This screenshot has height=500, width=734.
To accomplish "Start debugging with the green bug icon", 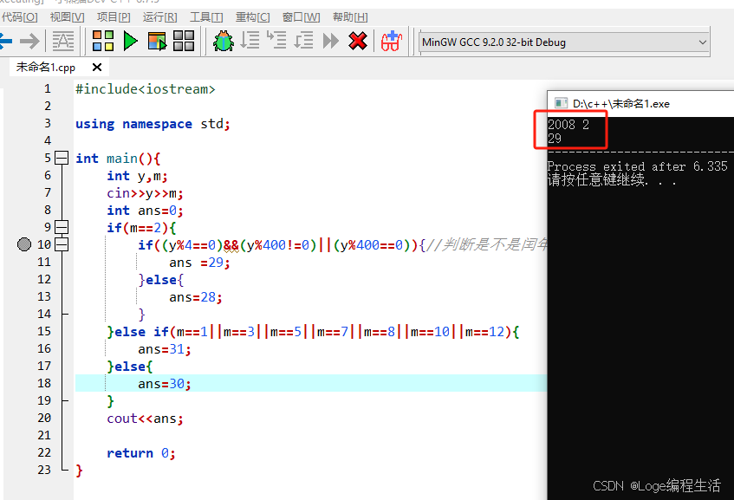I will (x=224, y=42).
